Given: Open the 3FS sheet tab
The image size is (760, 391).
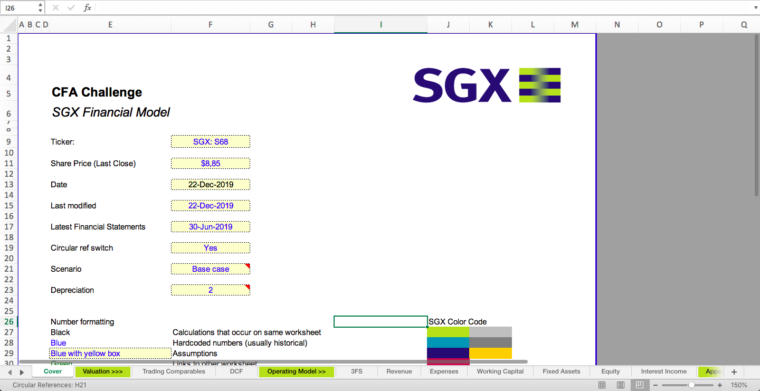Looking at the screenshot, I should pyautogui.click(x=357, y=371).
